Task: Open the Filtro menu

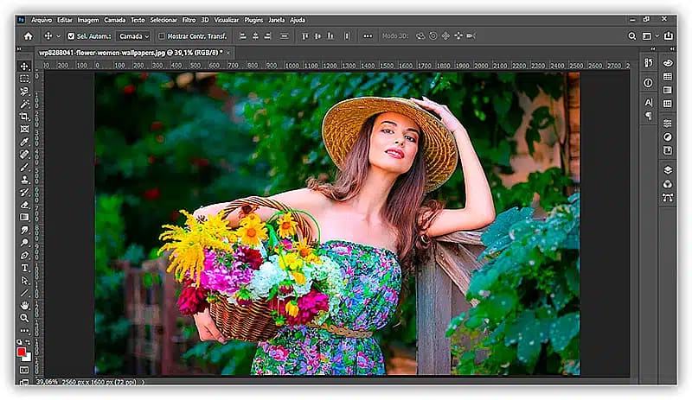Action: (x=189, y=20)
